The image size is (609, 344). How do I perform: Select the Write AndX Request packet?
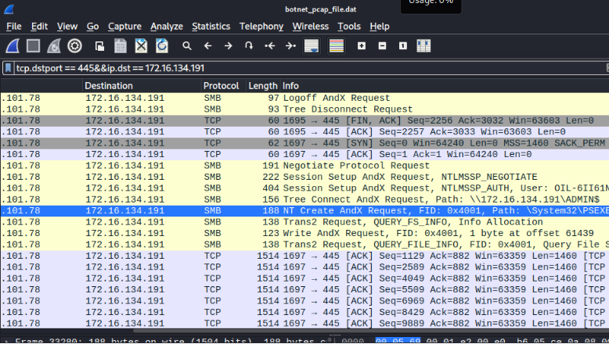click(x=304, y=233)
